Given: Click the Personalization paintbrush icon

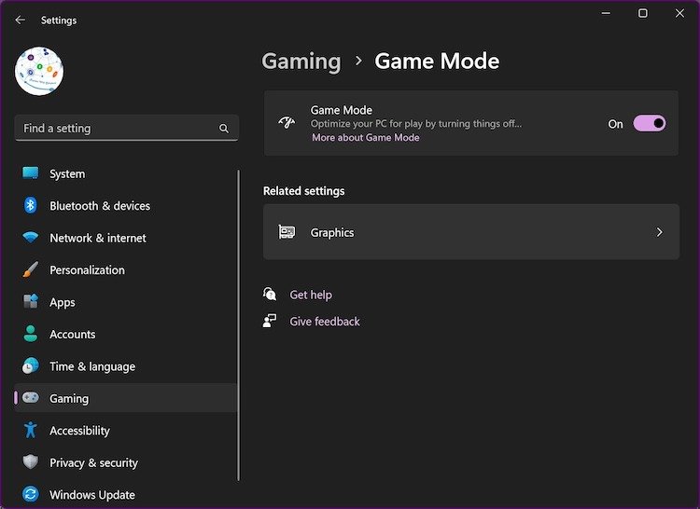Looking at the screenshot, I should tap(31, 269).
